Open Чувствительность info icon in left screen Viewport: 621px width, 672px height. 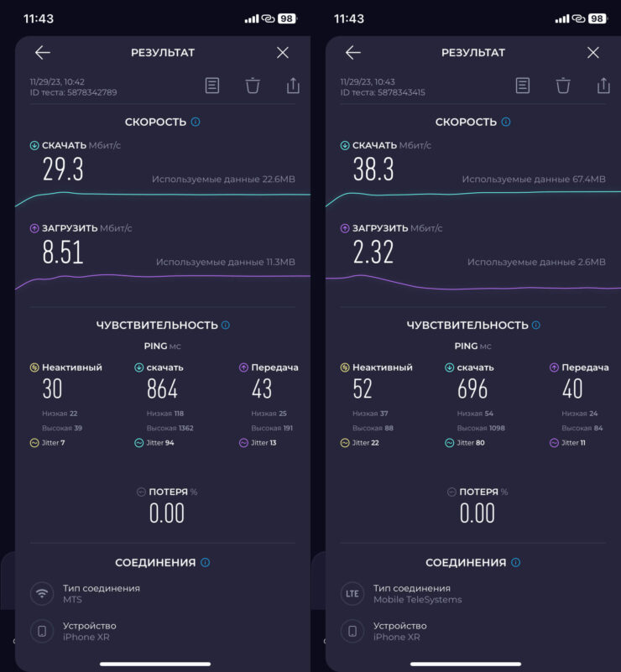pyautogui.click(x=226, y=325)
